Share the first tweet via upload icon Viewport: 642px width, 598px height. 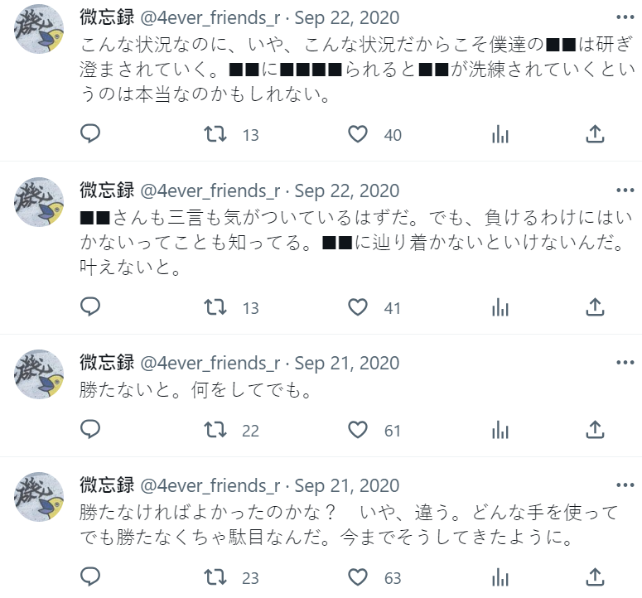[595, 134]
